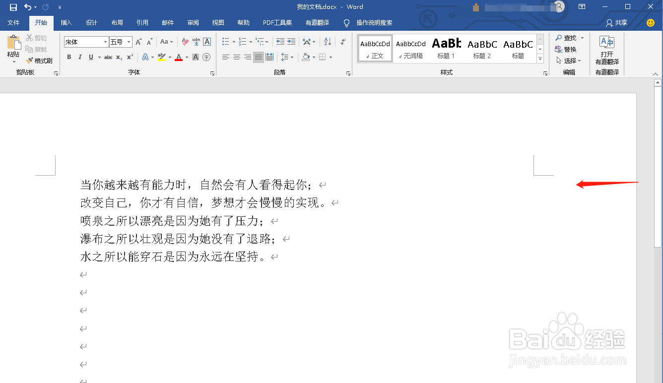Click the vertical scrollbar thumb
Viewport: 663px width, 383px height.
(x=658, y=168)
